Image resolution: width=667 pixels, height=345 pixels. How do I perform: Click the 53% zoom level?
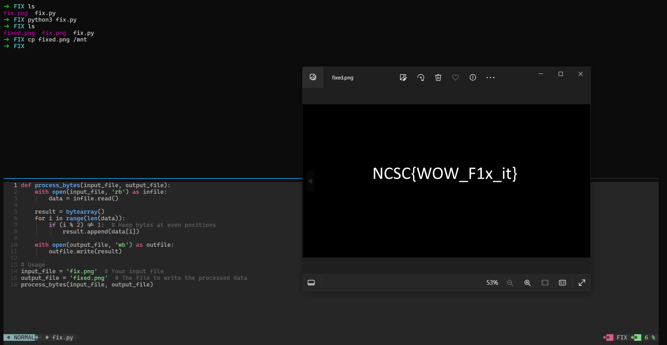(x=492, y=283)
